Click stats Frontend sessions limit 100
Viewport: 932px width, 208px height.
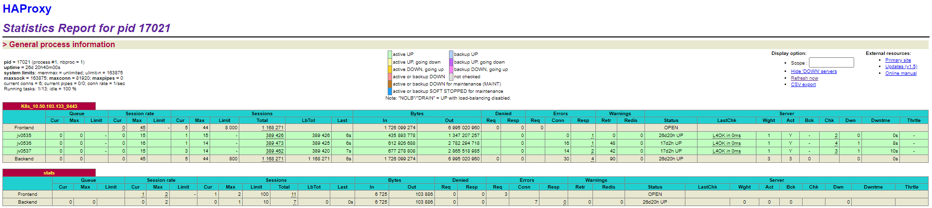tap(264, 194)
